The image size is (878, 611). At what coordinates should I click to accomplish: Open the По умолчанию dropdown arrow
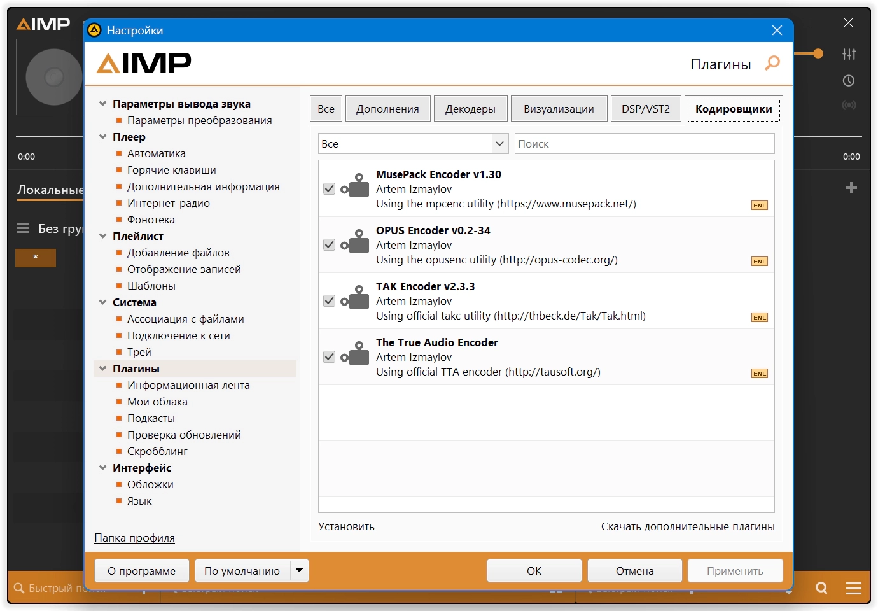(x=300, y=570)
